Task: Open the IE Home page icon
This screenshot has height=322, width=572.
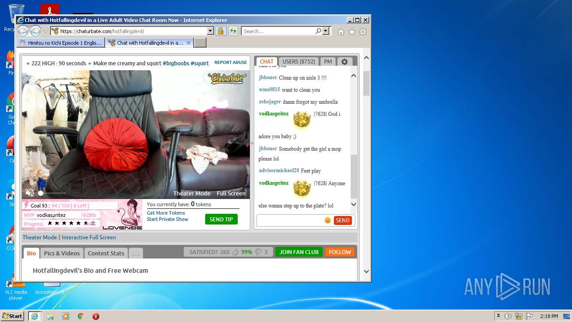Action: 341,32
